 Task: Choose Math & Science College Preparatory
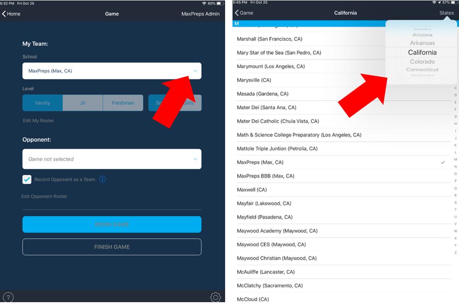343,135
